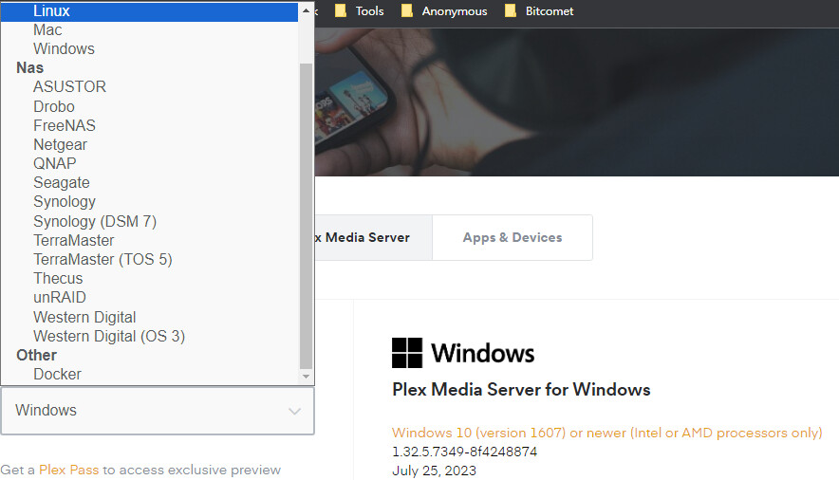
Task: Select FreeNAS option
Action: click(x=149, y=125)
